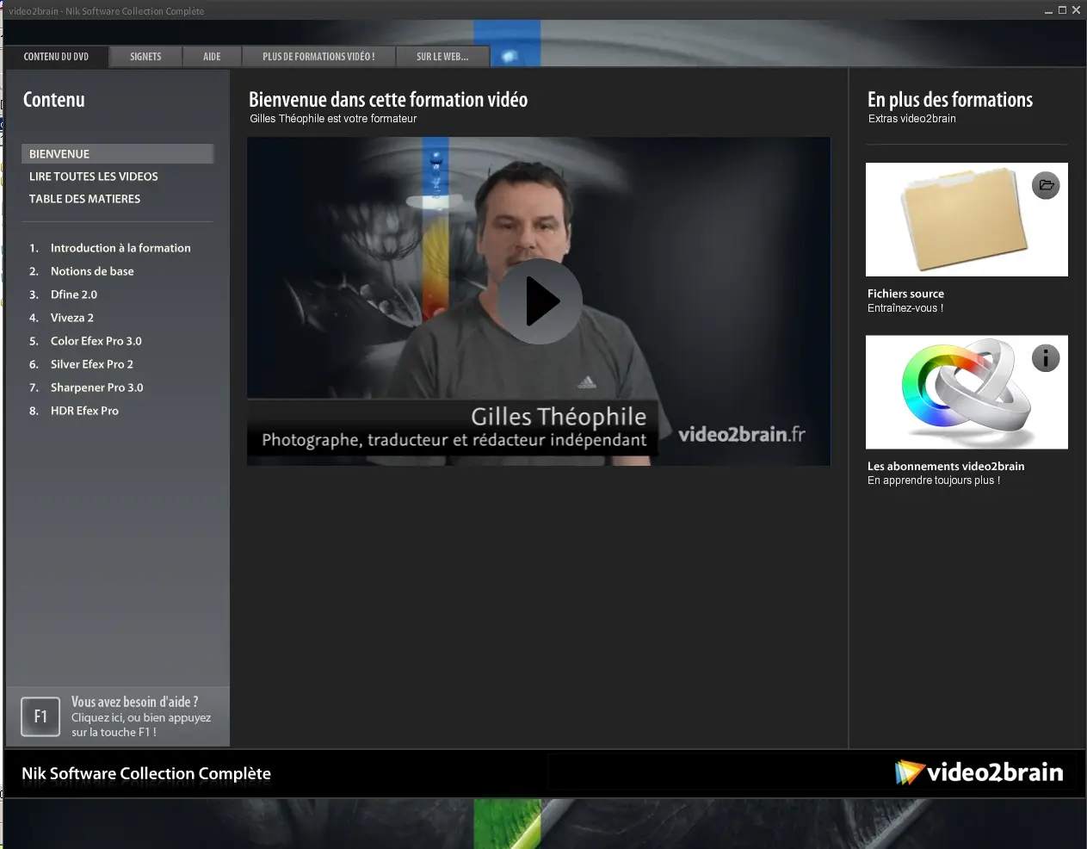Open source files via the folder icon
The width and height of the screenshot is (1087, 849).
point(1046,185)
